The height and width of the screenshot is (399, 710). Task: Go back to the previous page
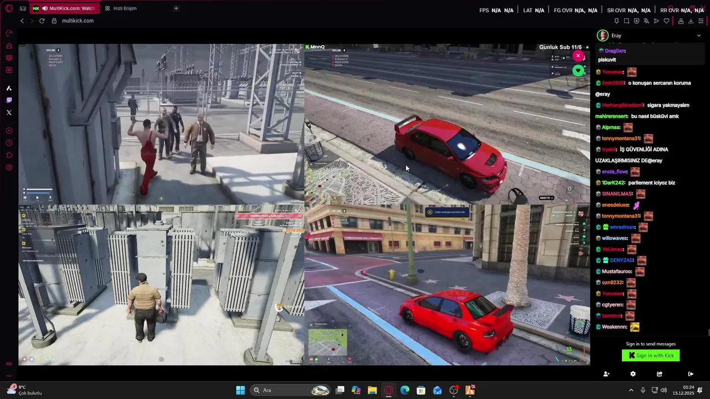[22, 21]
